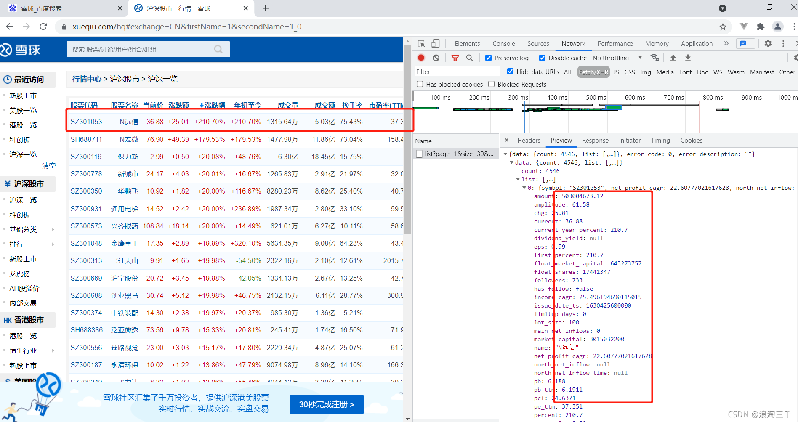Click 清空 to clear recent visits
The image size is (798, 422).
click(49, 165)
